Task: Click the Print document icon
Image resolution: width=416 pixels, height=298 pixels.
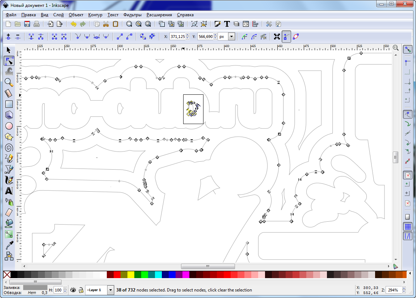Action: pos(37,24)
